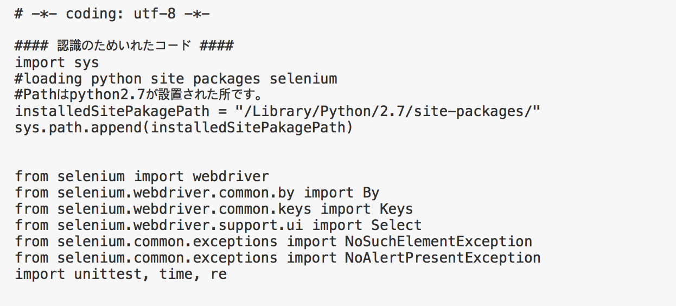Click the 'from selenium import webdriver' line
The width and height of the screenshot is (676, 306).
coord(142,176)
